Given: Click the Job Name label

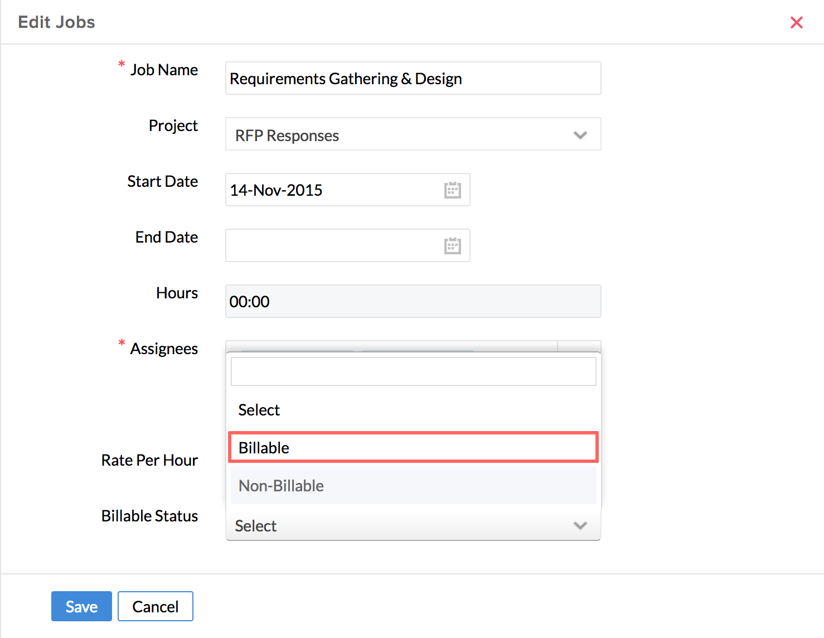Looking at the screenshot, I should tap(164, 70).
